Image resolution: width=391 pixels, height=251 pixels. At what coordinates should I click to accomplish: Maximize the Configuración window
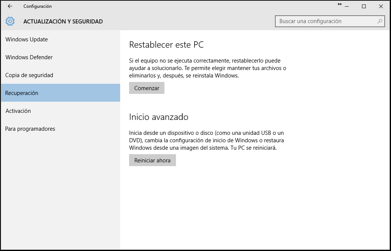pyautogui.click(x=364, y=6)
